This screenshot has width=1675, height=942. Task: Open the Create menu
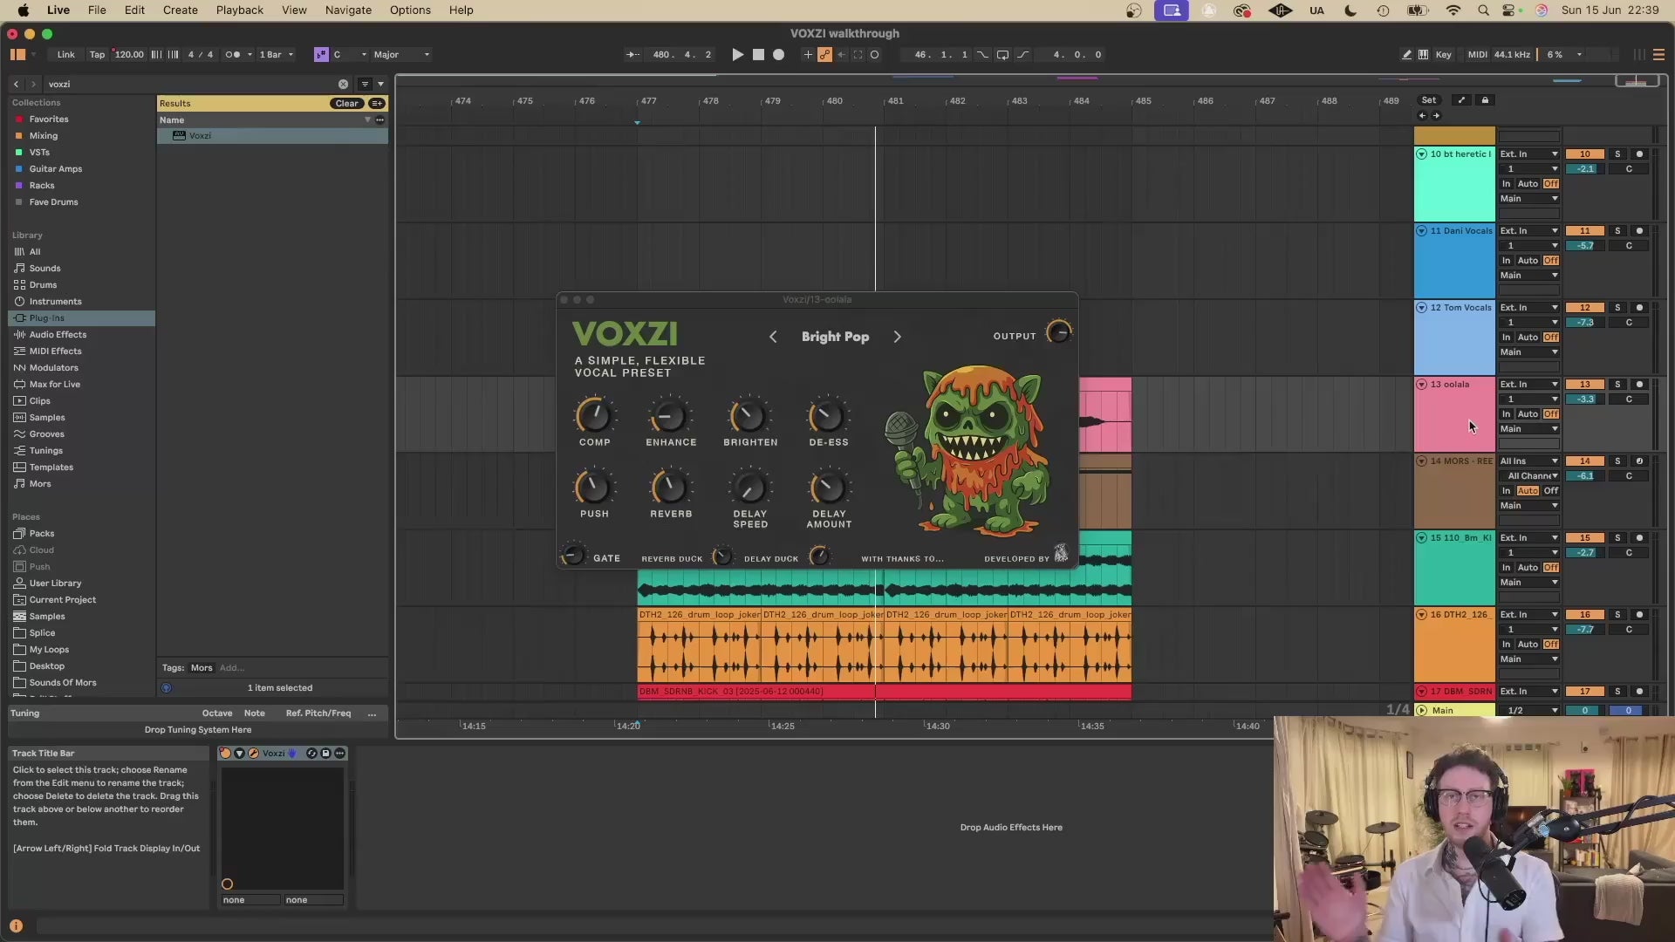pyautogui.click(x=181, y=10)
